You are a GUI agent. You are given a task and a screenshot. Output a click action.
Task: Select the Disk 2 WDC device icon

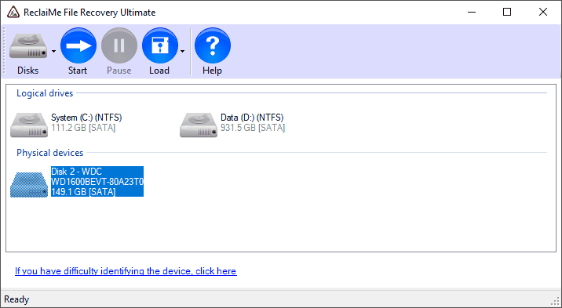click(29, 184)
